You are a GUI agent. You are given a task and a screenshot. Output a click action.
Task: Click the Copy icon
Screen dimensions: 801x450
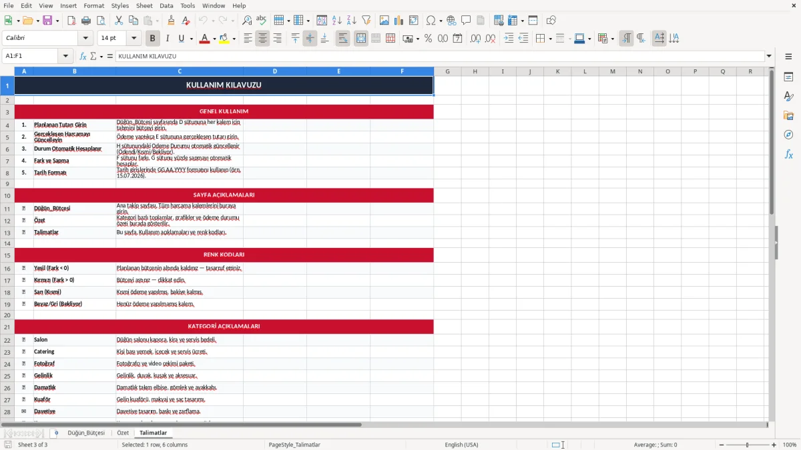[x=133, y=21]
